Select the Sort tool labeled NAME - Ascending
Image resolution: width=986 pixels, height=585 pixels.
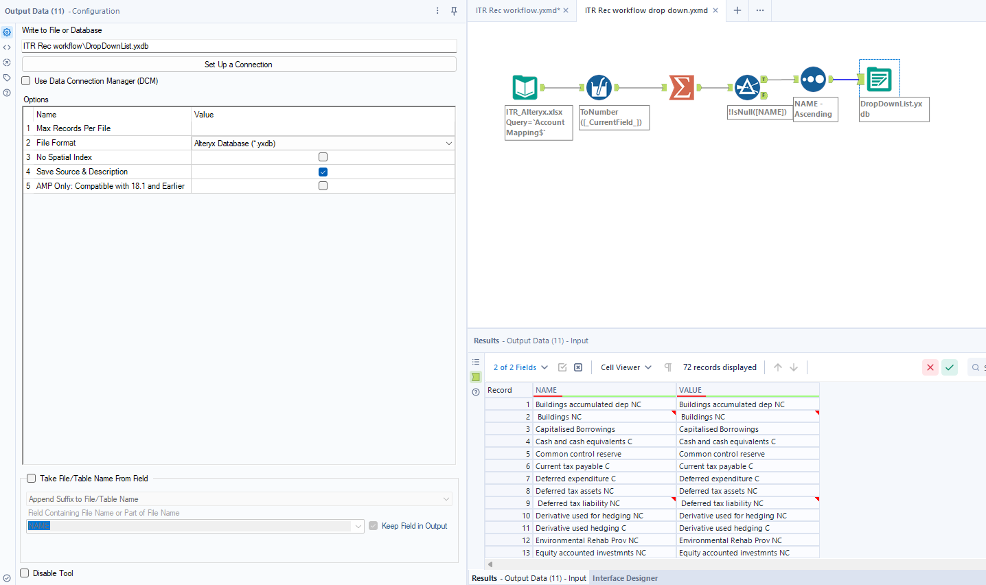pos(813,79)
